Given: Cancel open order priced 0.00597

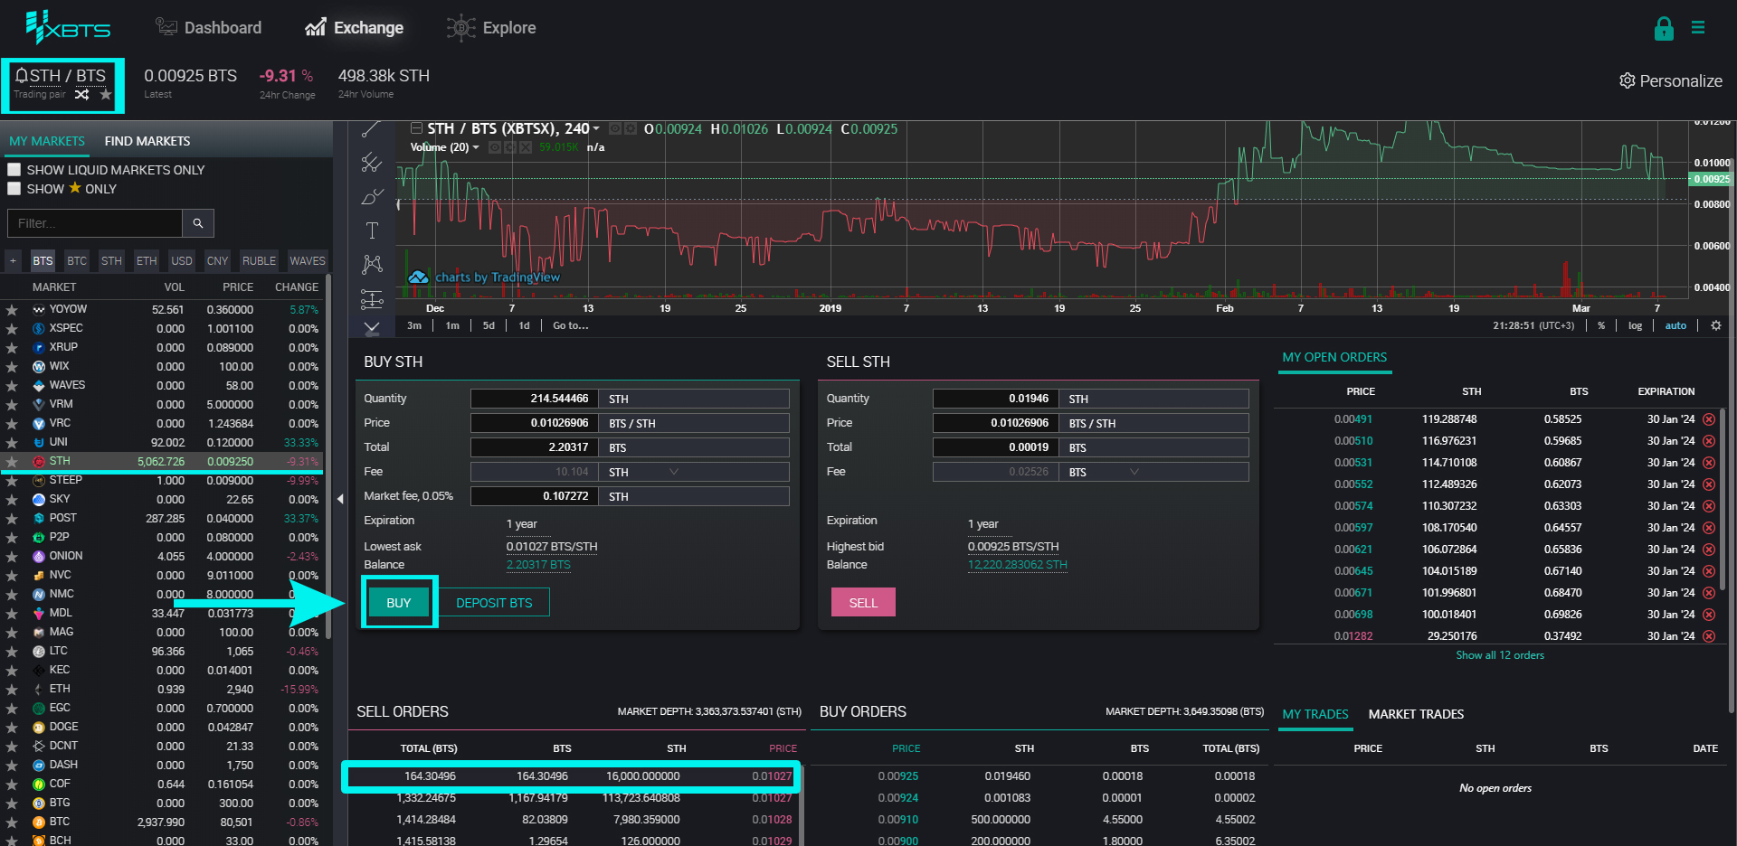Looking at the screenshot, I should coord(1709,528).
